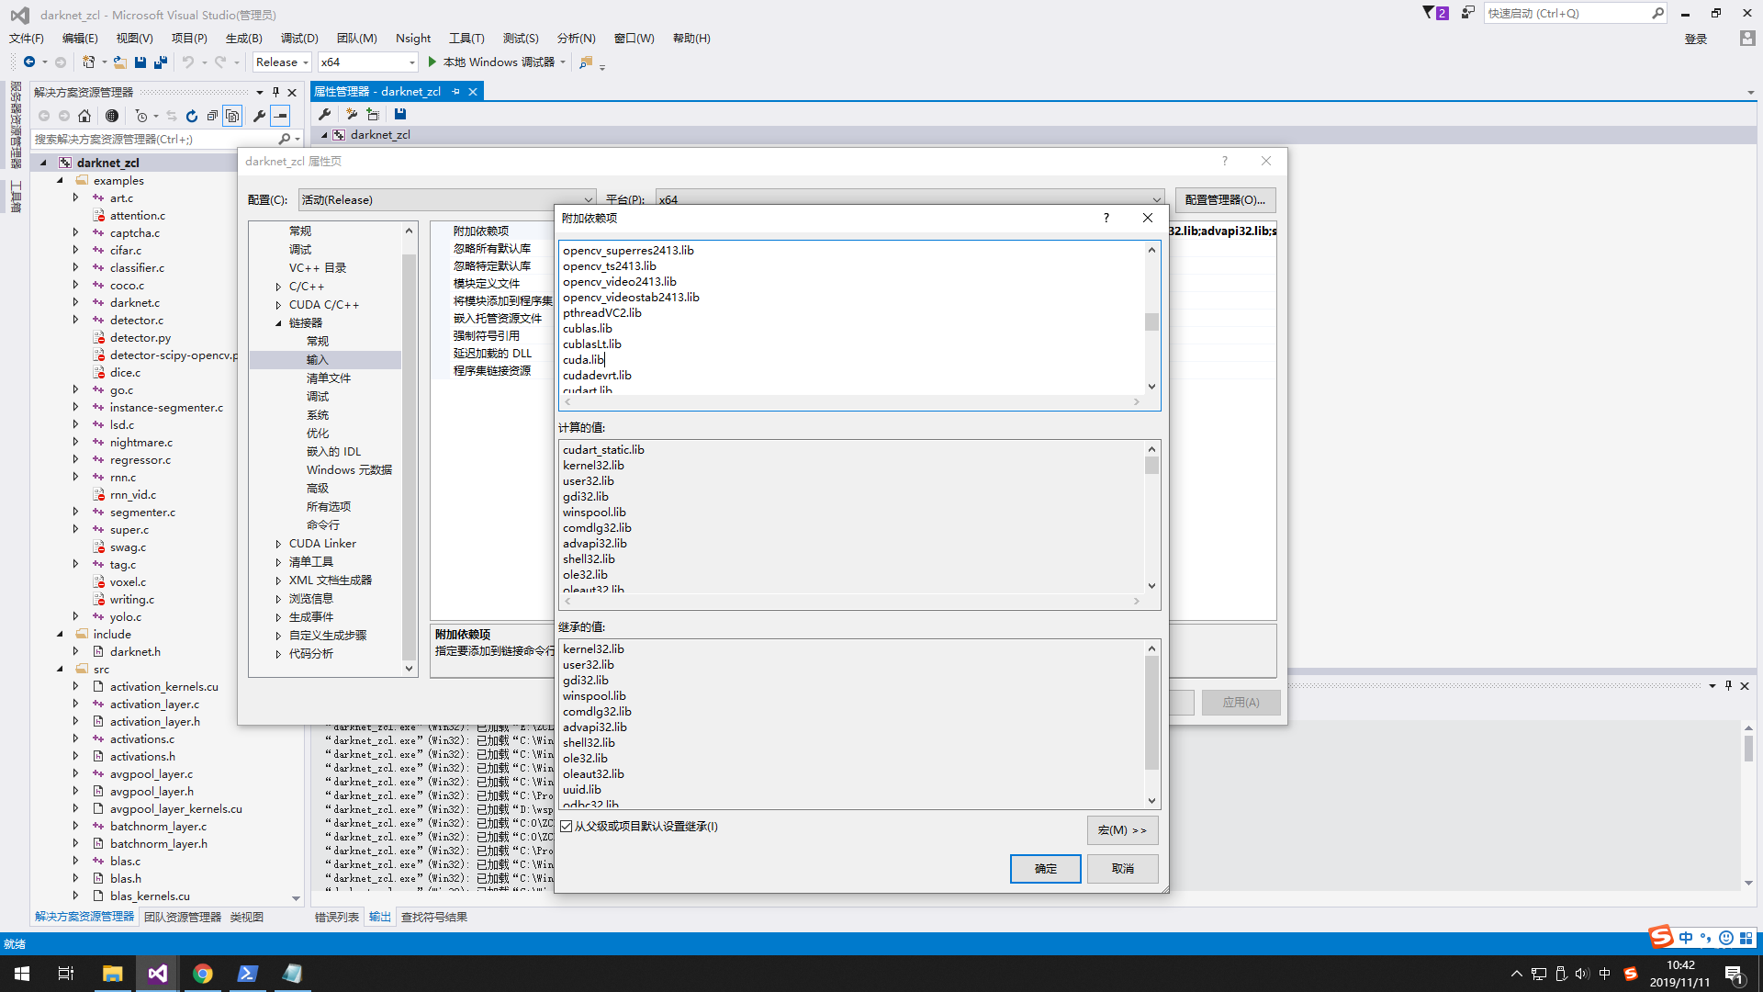Expand C/C++ node in property tree
Image resolution: width=1763 pixels, height=992 pixels.
(278, 287)
